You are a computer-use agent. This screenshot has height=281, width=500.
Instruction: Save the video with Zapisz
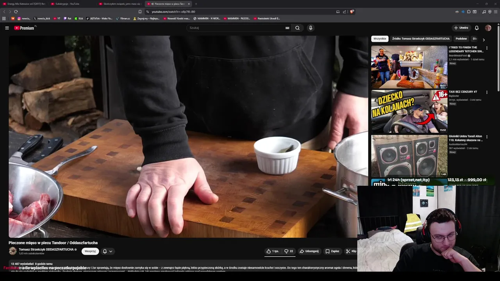(332, 251)
